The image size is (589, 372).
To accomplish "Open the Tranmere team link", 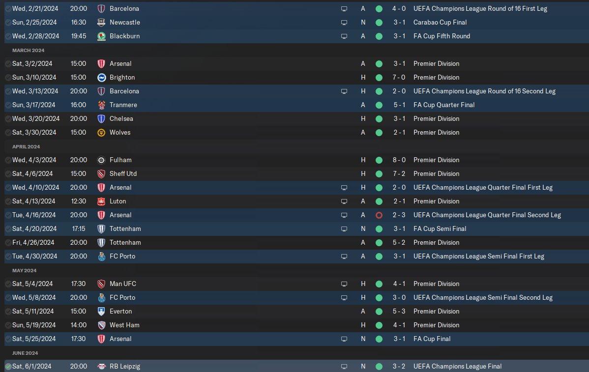I will [x=123, y=105].
